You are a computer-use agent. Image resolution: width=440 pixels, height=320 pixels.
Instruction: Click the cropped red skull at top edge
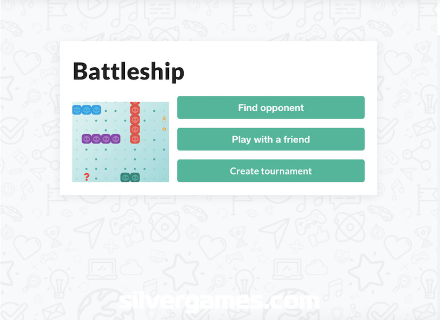135,103
